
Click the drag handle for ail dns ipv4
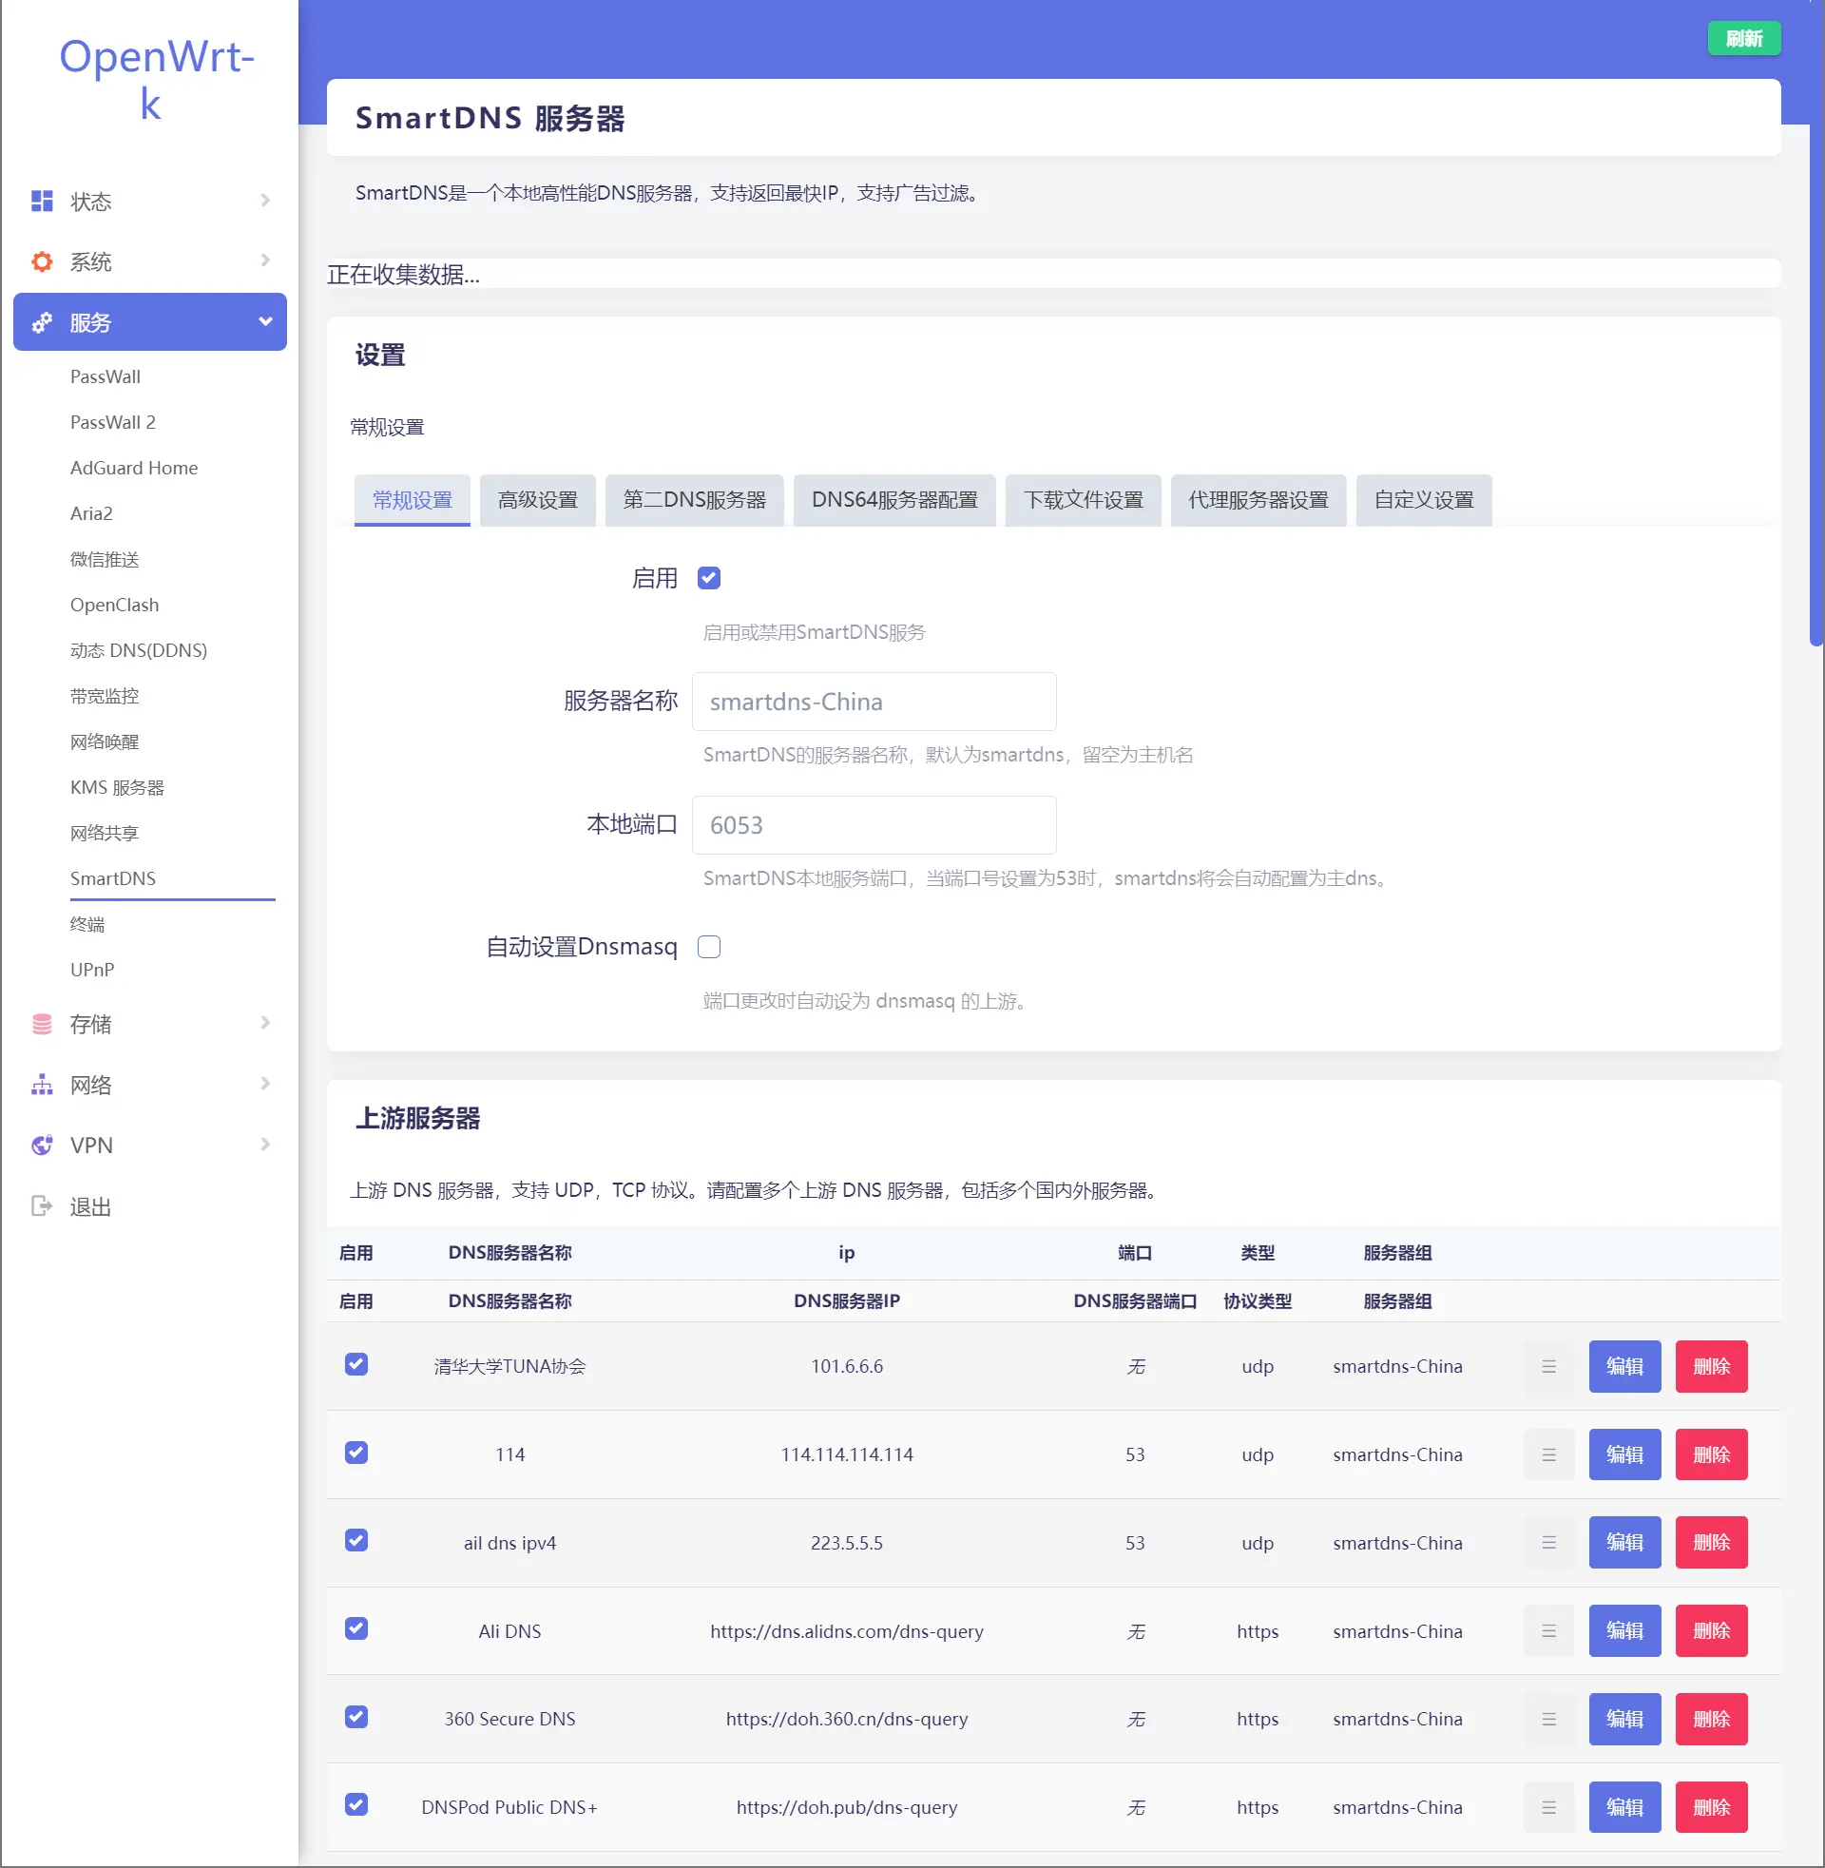(1549, 1543)
